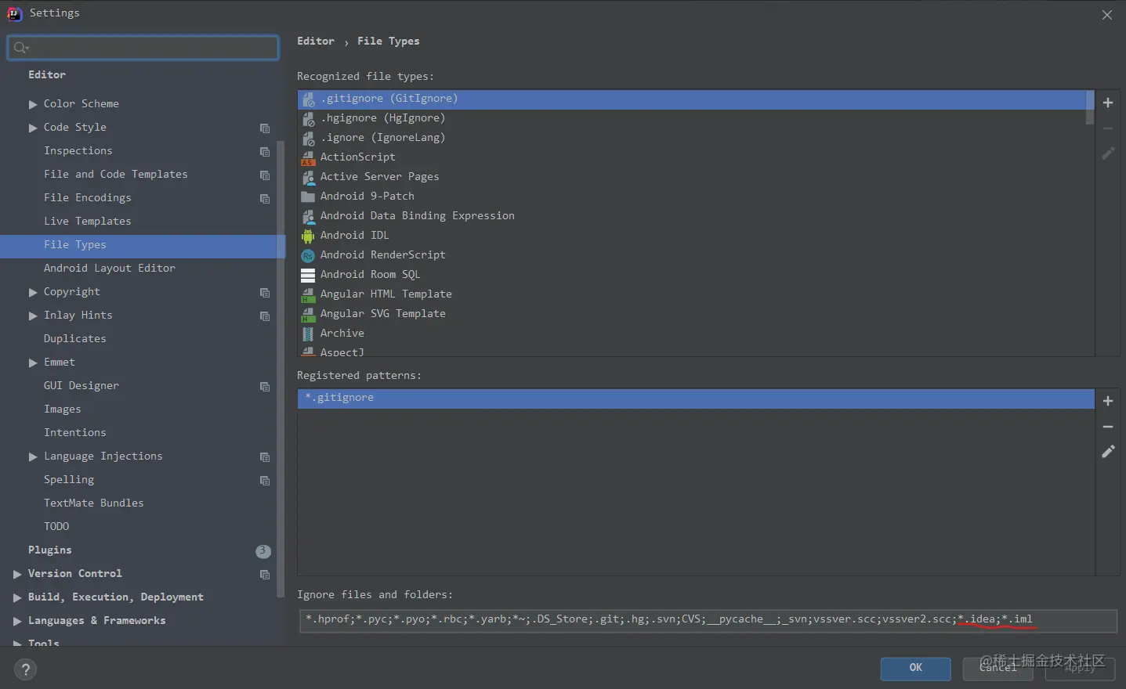Click project-level icon next to Copyright

[265, 293]
